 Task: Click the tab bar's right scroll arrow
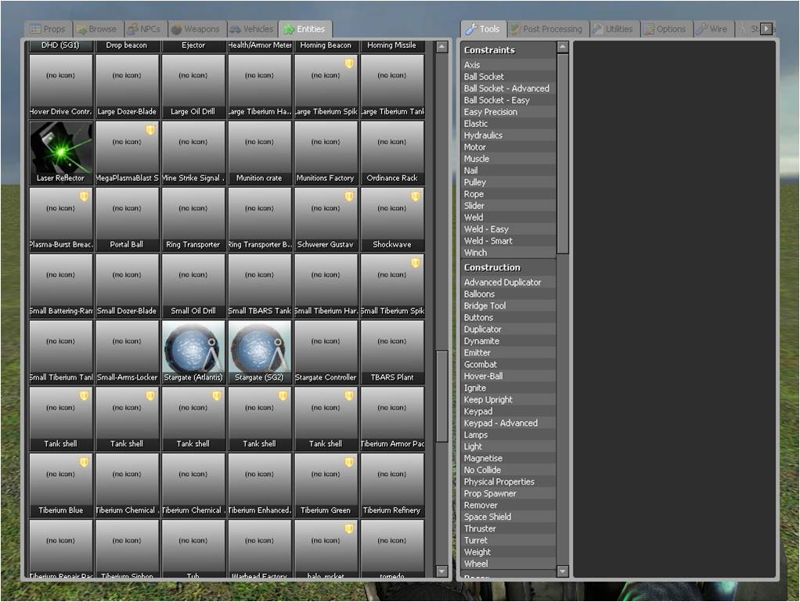[x=766, y=29]
